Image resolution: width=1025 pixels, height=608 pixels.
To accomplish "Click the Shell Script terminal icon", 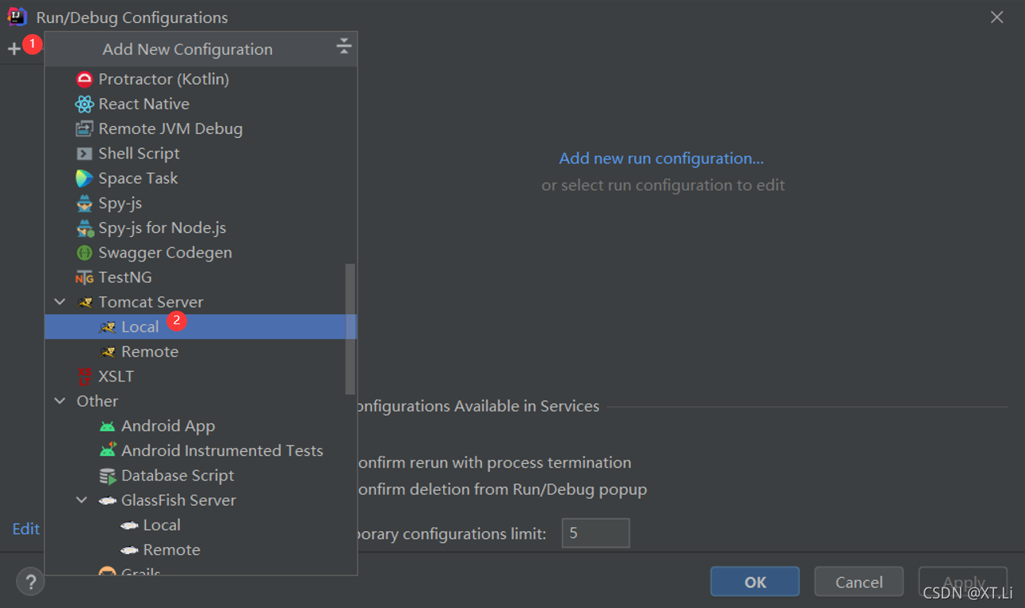I will [84, 153].
